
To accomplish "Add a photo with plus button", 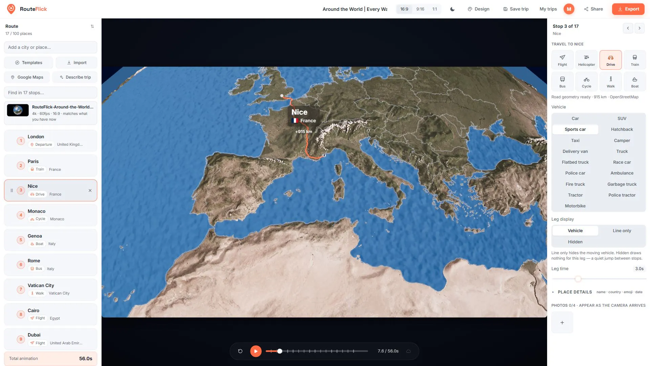I will [x=562, y=323].
